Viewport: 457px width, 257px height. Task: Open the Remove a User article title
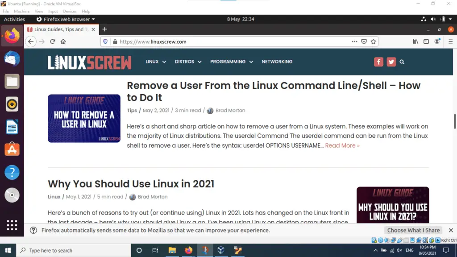click(x=274, y=91)
